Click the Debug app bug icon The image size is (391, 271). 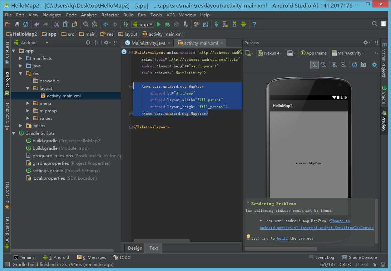pos(167,24)
